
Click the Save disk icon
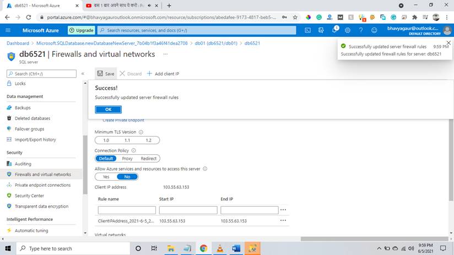[x=100, y=73]
